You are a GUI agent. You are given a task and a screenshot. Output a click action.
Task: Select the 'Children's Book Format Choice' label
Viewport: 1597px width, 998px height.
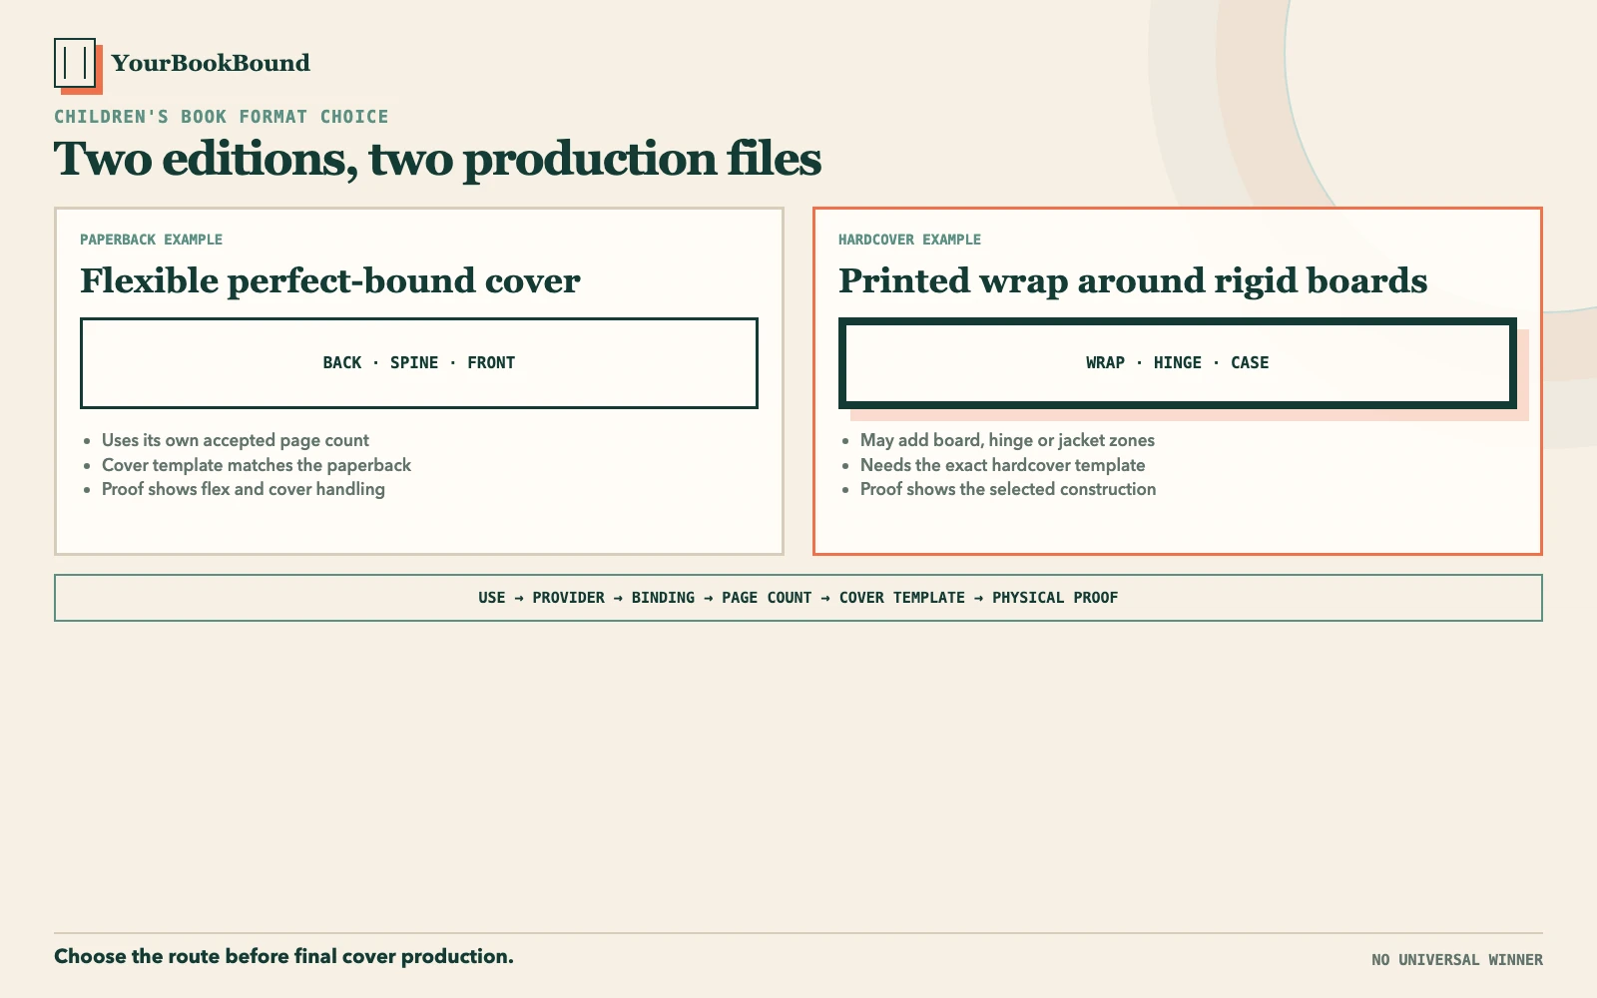(222, 117)
